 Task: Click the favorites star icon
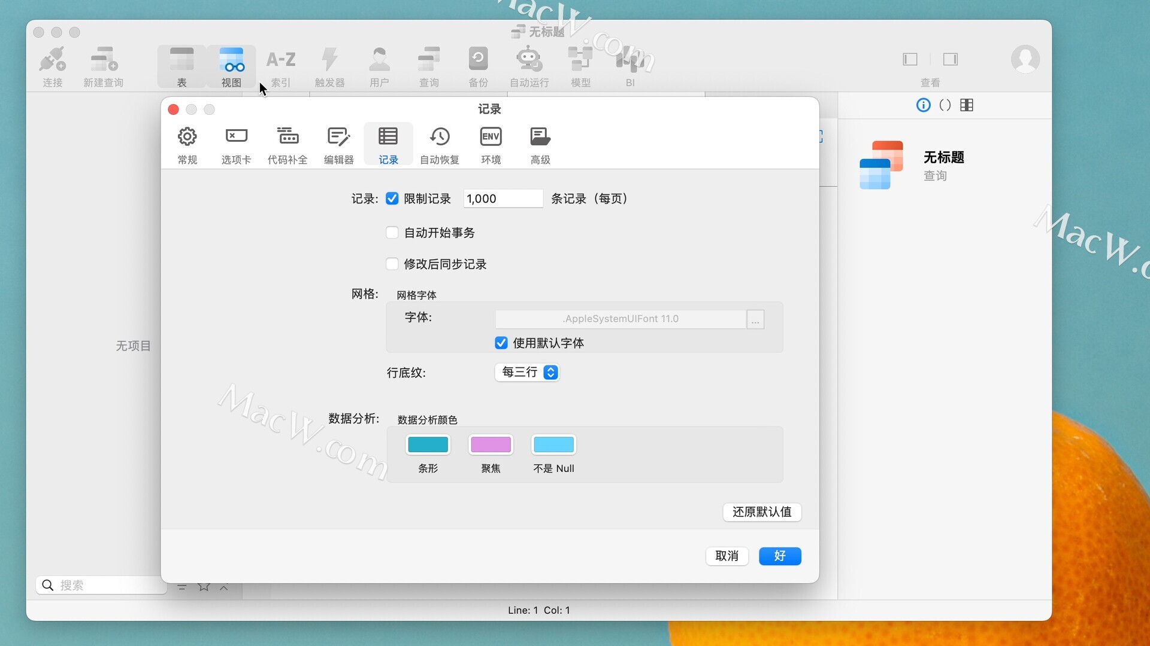point(204,586)
